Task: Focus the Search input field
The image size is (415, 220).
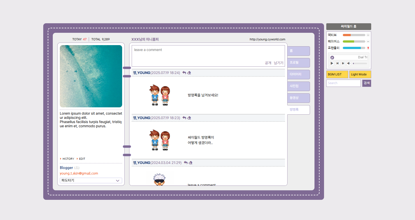Action: pos(343,83)
